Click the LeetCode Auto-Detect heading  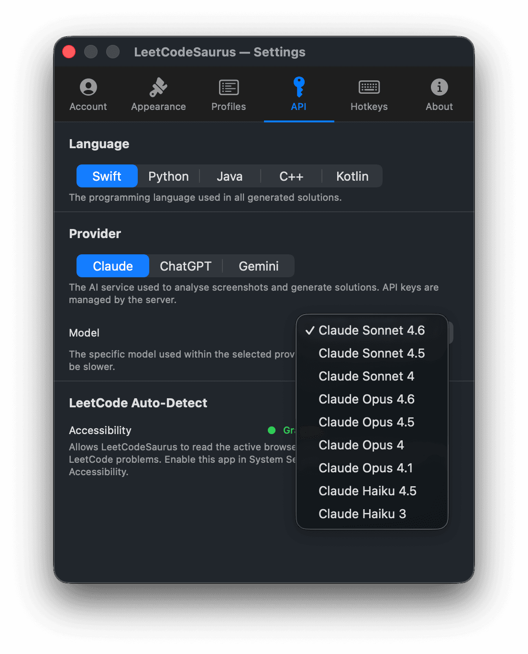click(138, 403)
